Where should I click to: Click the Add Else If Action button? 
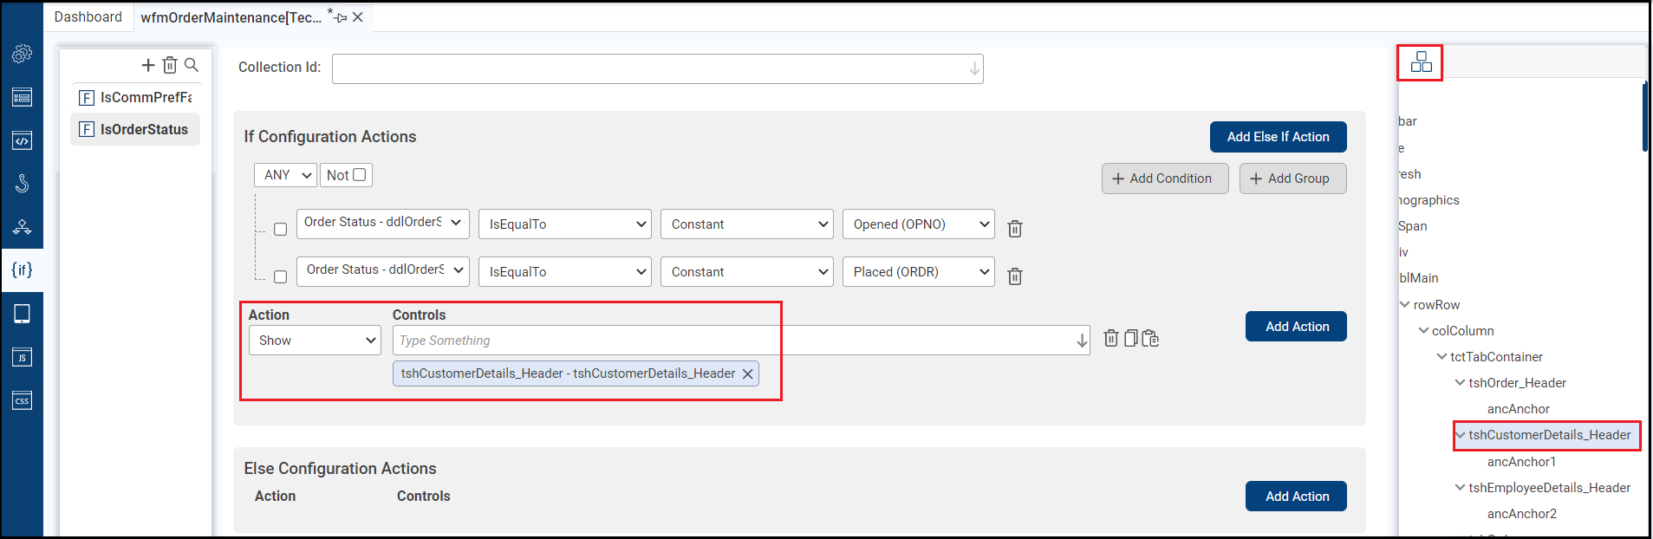point(1278,137)
